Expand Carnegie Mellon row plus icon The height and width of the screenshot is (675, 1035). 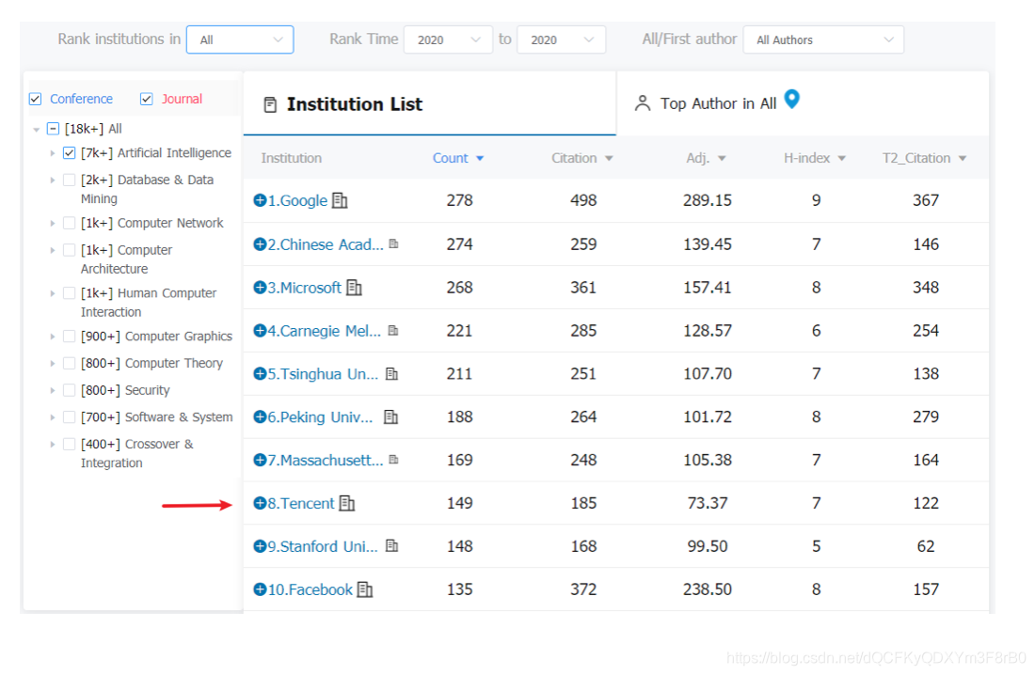[x=260, y=331]
